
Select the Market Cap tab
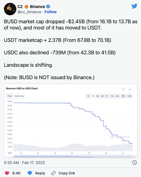[19, 96]
